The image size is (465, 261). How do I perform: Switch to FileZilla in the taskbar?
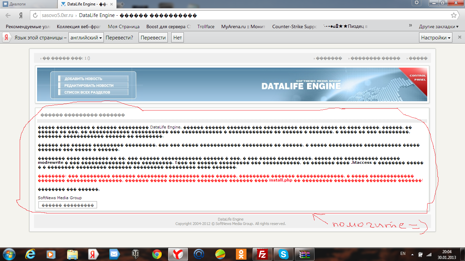(262, 254)
